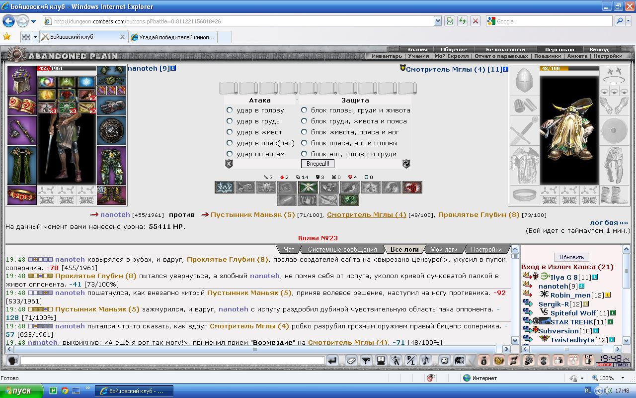
Task: Activate the red blood skill icon
Action: pyautogui.click(x=412, y=187)
